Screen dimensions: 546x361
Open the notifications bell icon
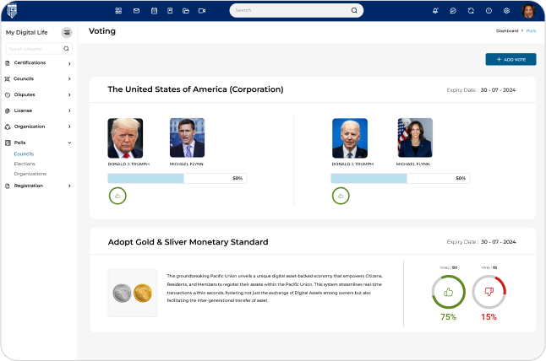(435, 11)
